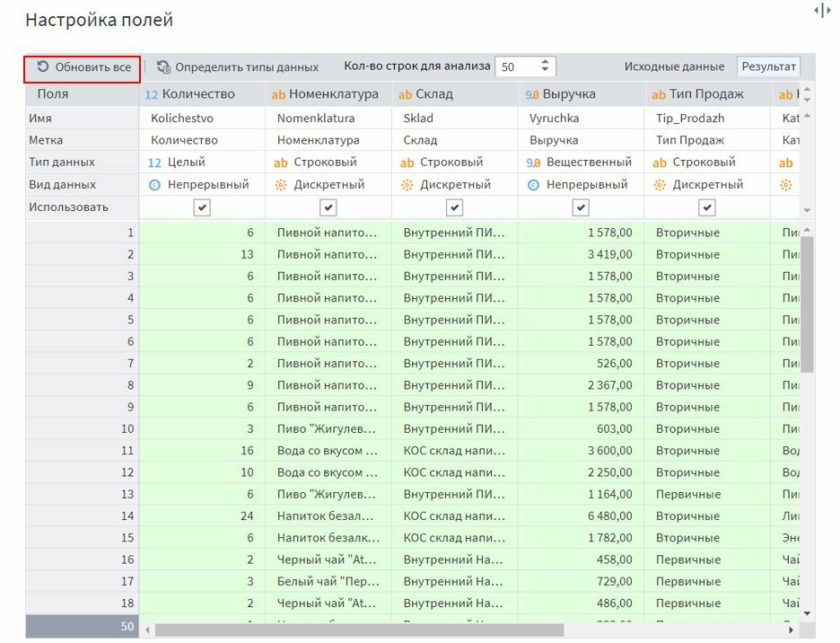Click the total row count 50 footer cell
Viewport: 840px width, 643px height.
coord(82,626)
